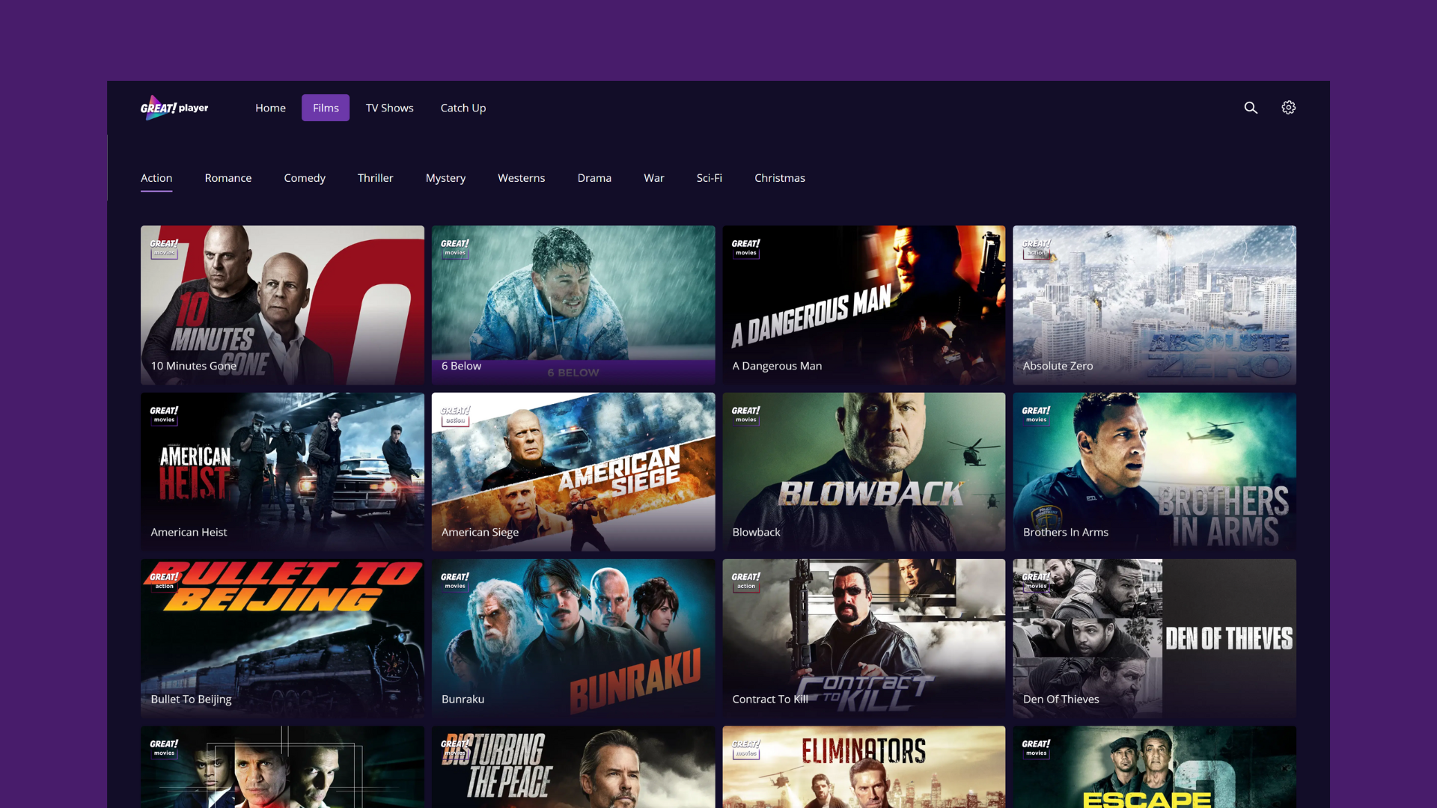This screenshot has width=1437, height=808.
Task: Select the Action genre
Action: click(156, 178)
